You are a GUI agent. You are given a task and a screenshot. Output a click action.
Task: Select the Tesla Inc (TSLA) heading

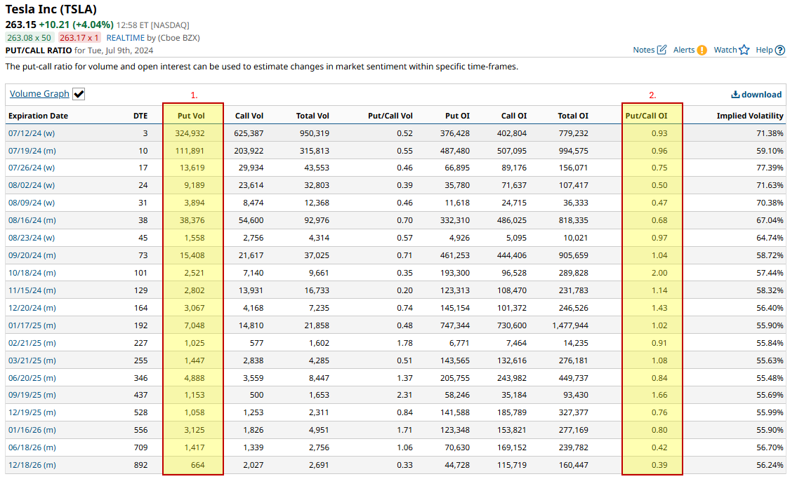(x=51, y=9)
